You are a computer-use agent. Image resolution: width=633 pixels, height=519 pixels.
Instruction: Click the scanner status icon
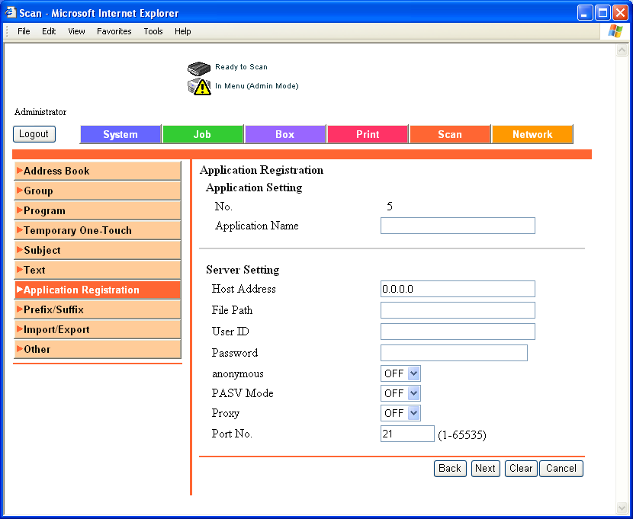pyautogui.click(x=199, y=69)
